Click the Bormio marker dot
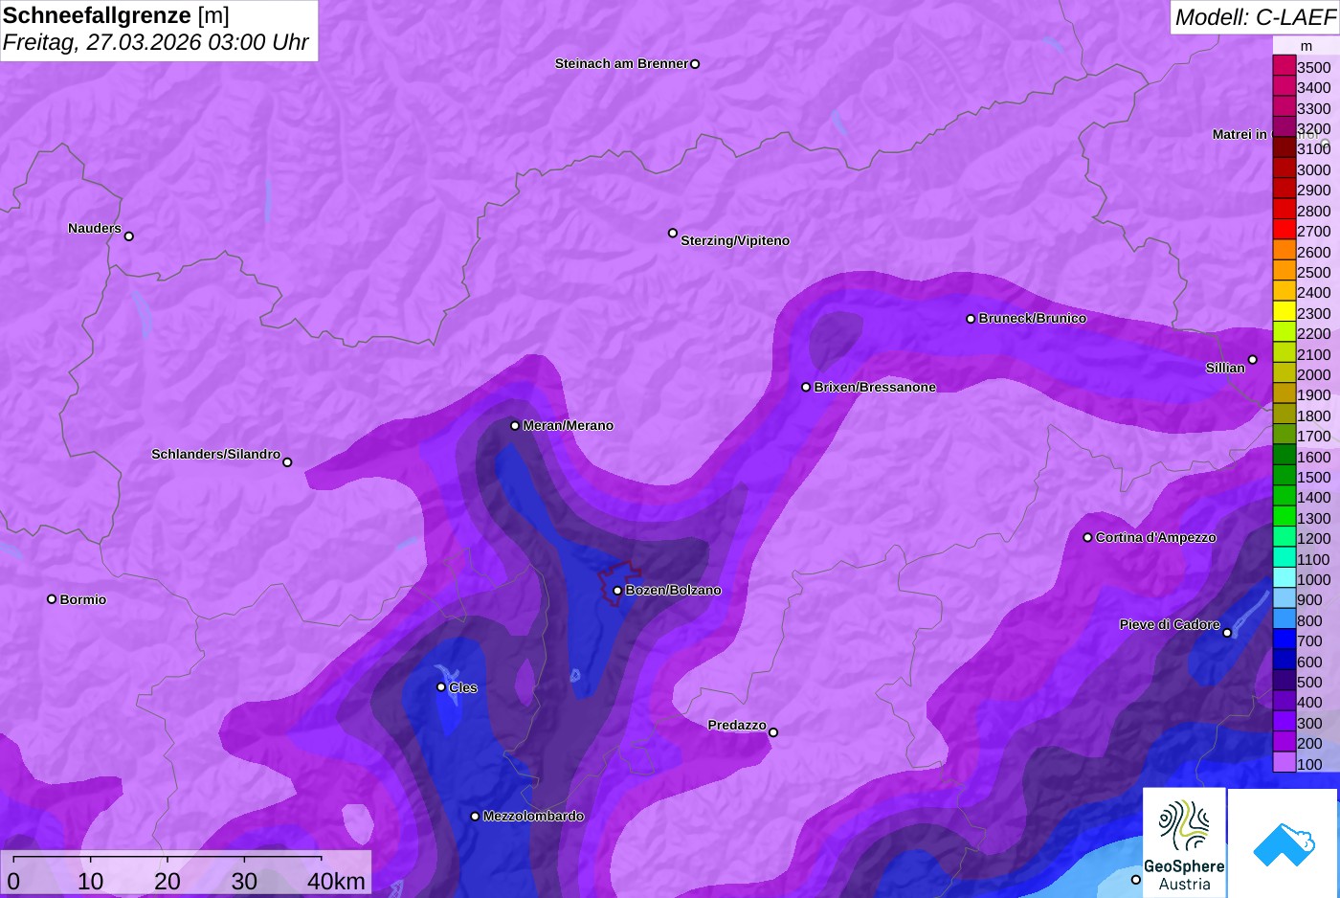This screenshot has width=1340, height=898. (52, 599)
